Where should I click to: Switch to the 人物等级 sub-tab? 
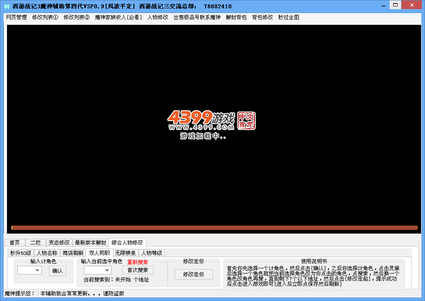[152, 253]
